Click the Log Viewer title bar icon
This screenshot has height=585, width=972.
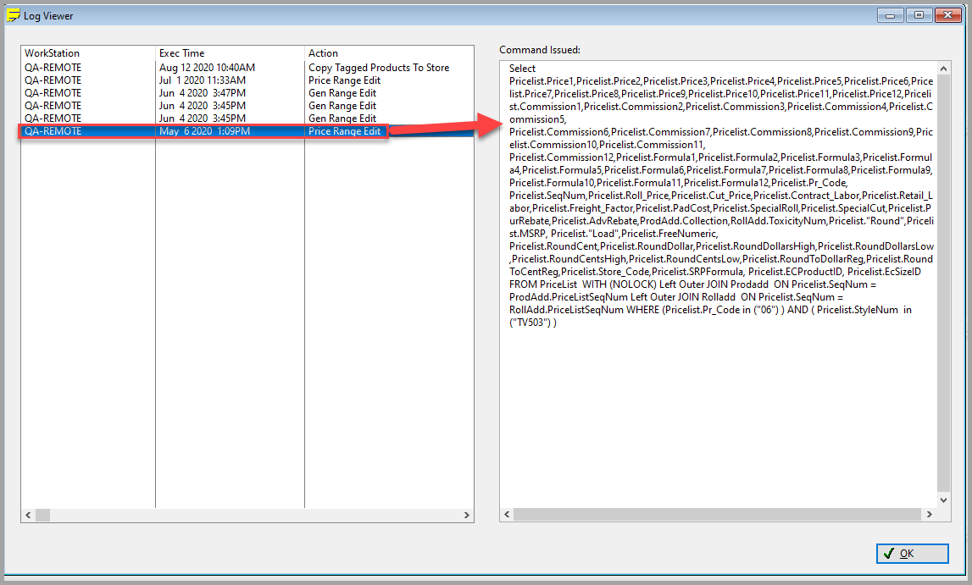tap(13, 15)
